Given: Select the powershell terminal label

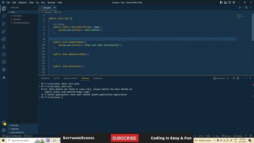Looking at the screenshot, I should tap(219, 78).
